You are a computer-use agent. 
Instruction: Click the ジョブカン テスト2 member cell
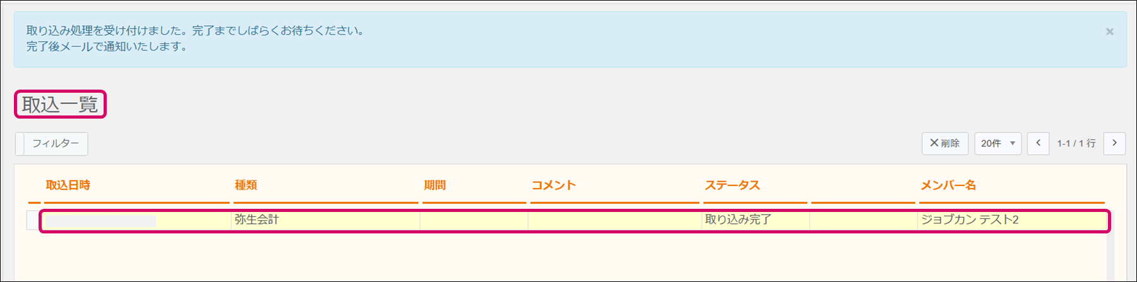pyautogui.click(x=970, y=220)
